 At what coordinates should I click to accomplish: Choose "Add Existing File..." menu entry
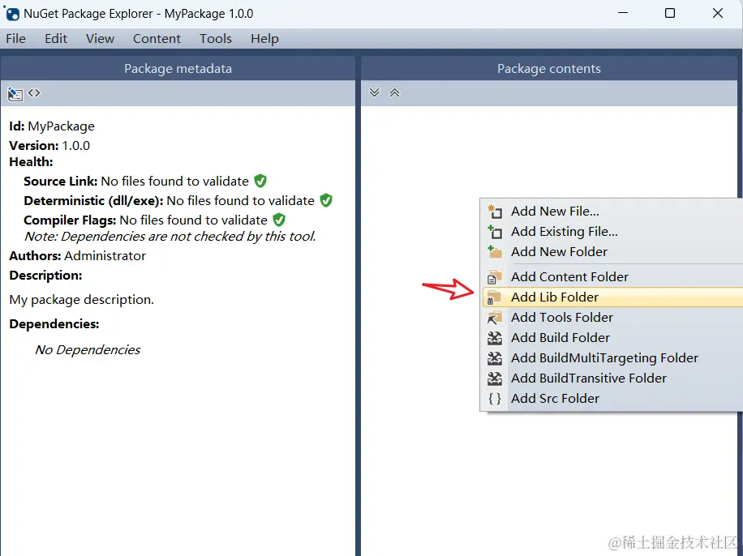click(612, 232)
